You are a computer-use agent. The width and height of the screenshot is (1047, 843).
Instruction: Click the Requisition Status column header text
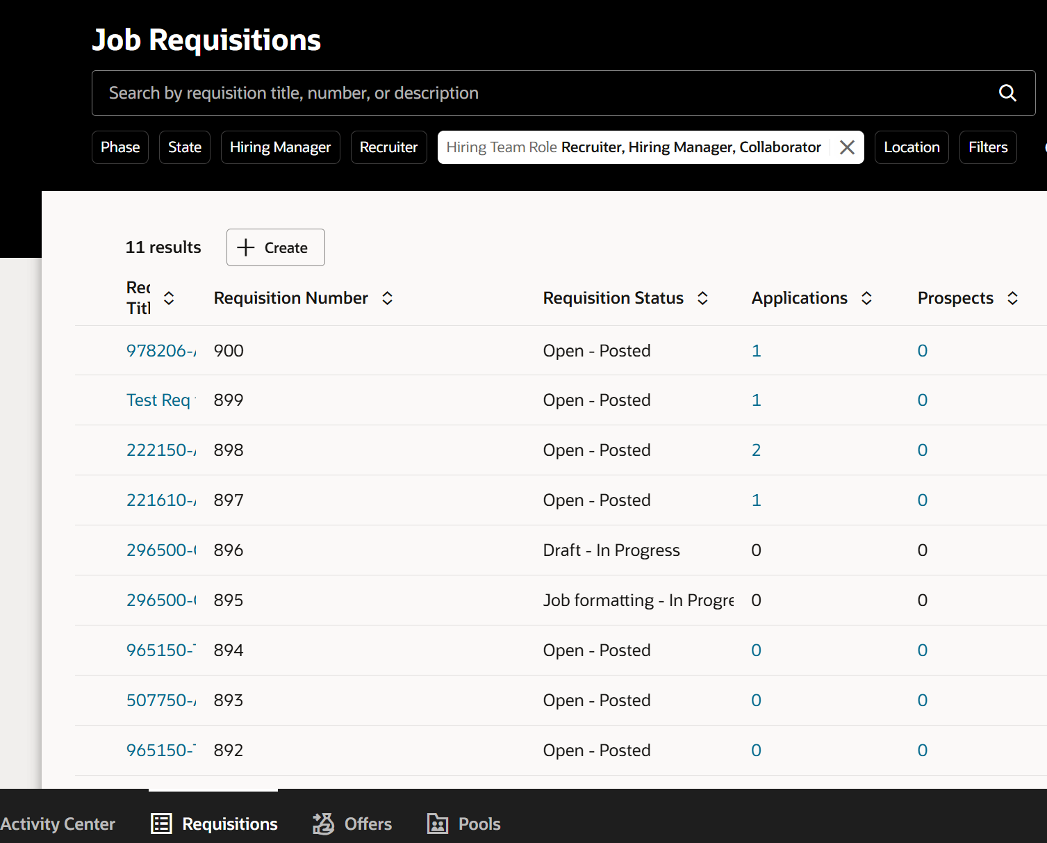[x=613, y=298]
